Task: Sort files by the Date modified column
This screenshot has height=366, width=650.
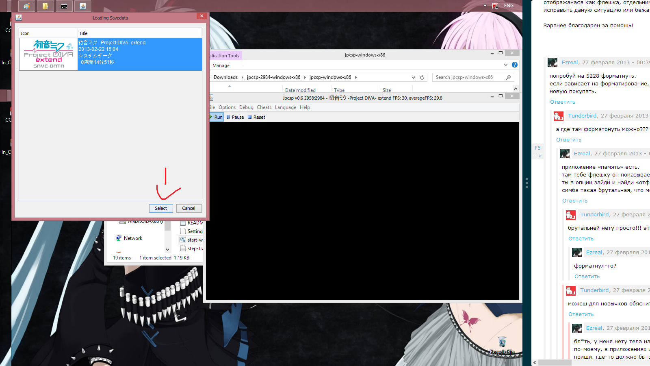Action: pyautogui.click(x=300, y=90)
